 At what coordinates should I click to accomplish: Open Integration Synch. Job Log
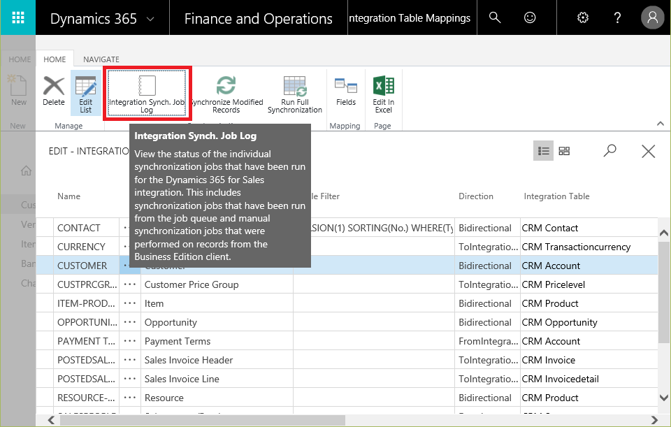(147, 94)
